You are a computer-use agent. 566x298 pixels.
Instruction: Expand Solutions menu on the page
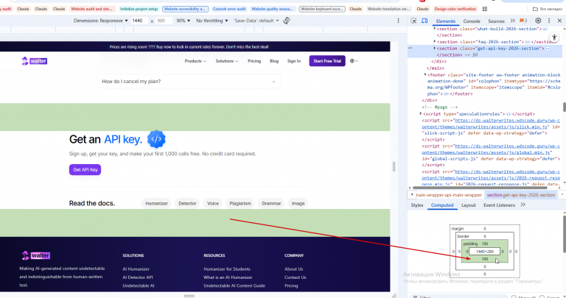click(x=227, y=61)
